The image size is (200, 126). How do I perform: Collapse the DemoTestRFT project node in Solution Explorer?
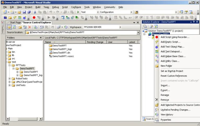pyautogui.click(x=144, y=34)
